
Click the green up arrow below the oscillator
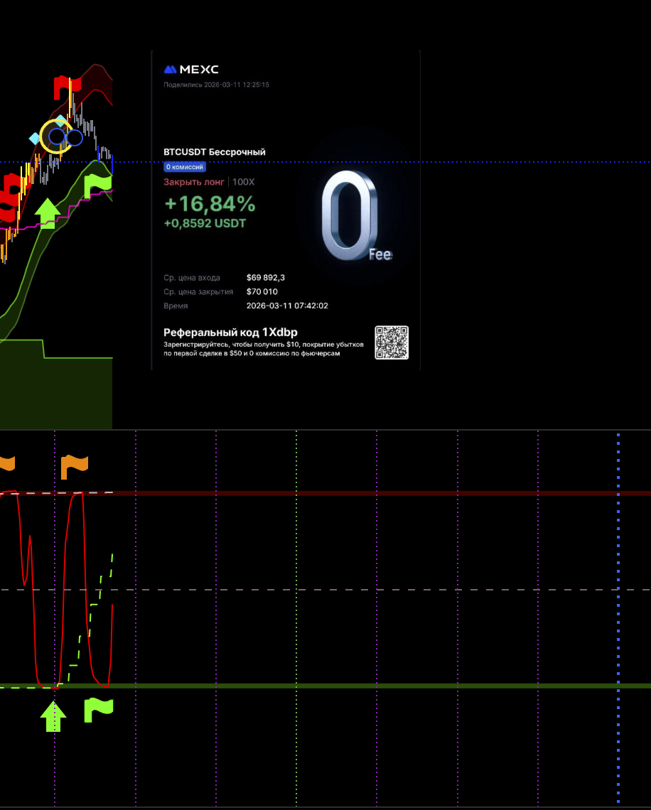53,716
